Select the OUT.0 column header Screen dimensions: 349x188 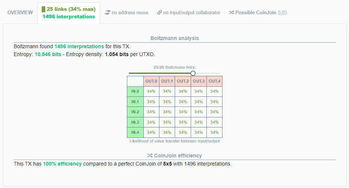(x=151, y=81)
